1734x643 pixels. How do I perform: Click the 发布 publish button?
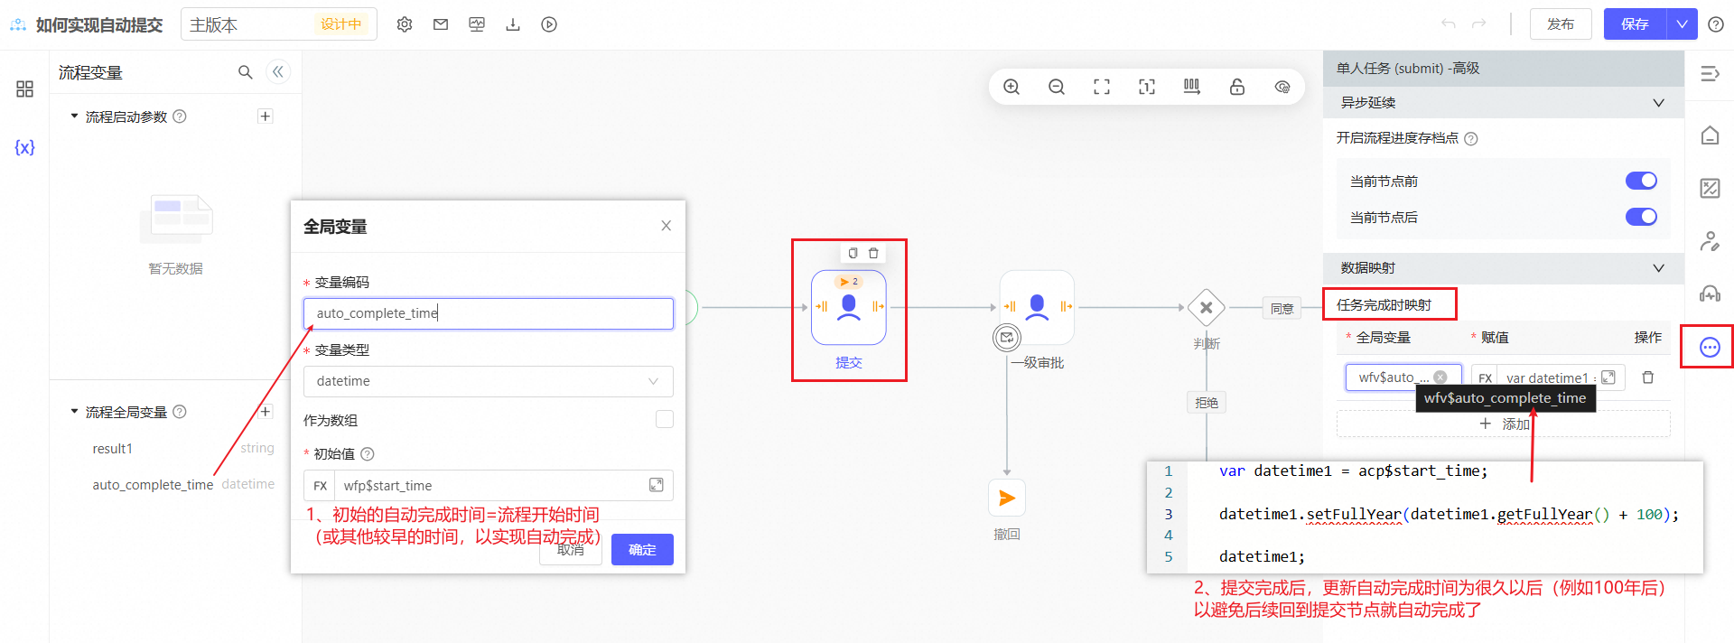click(1560, 24)
